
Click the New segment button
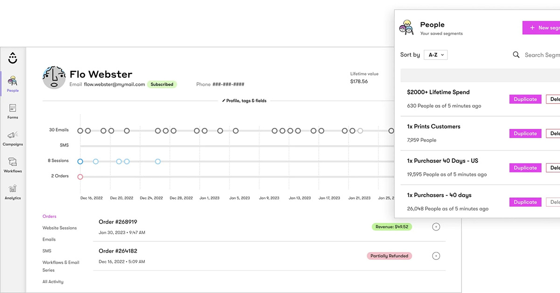coord(542,28)
